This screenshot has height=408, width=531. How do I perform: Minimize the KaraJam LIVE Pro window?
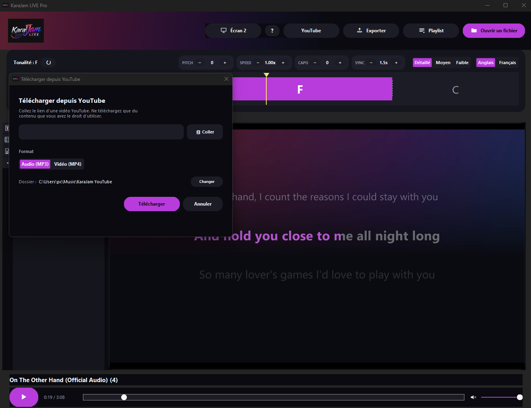click(x=488, y=5)
